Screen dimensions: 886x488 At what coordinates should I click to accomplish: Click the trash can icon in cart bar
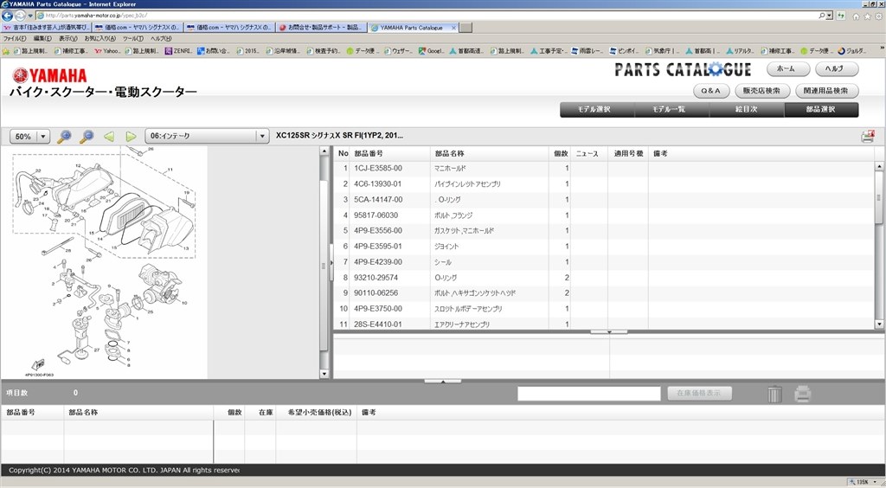[774, 394]
